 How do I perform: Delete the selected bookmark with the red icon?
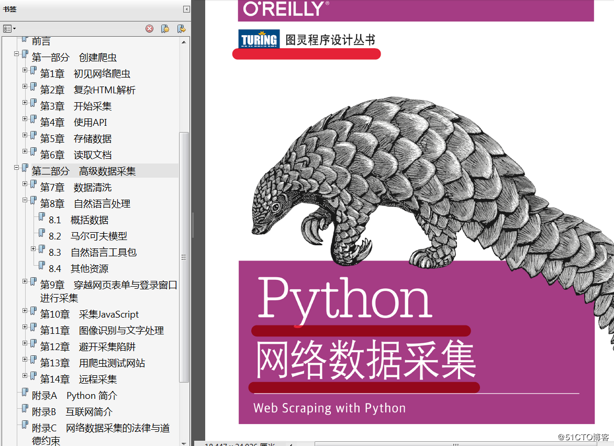point(150,29)
